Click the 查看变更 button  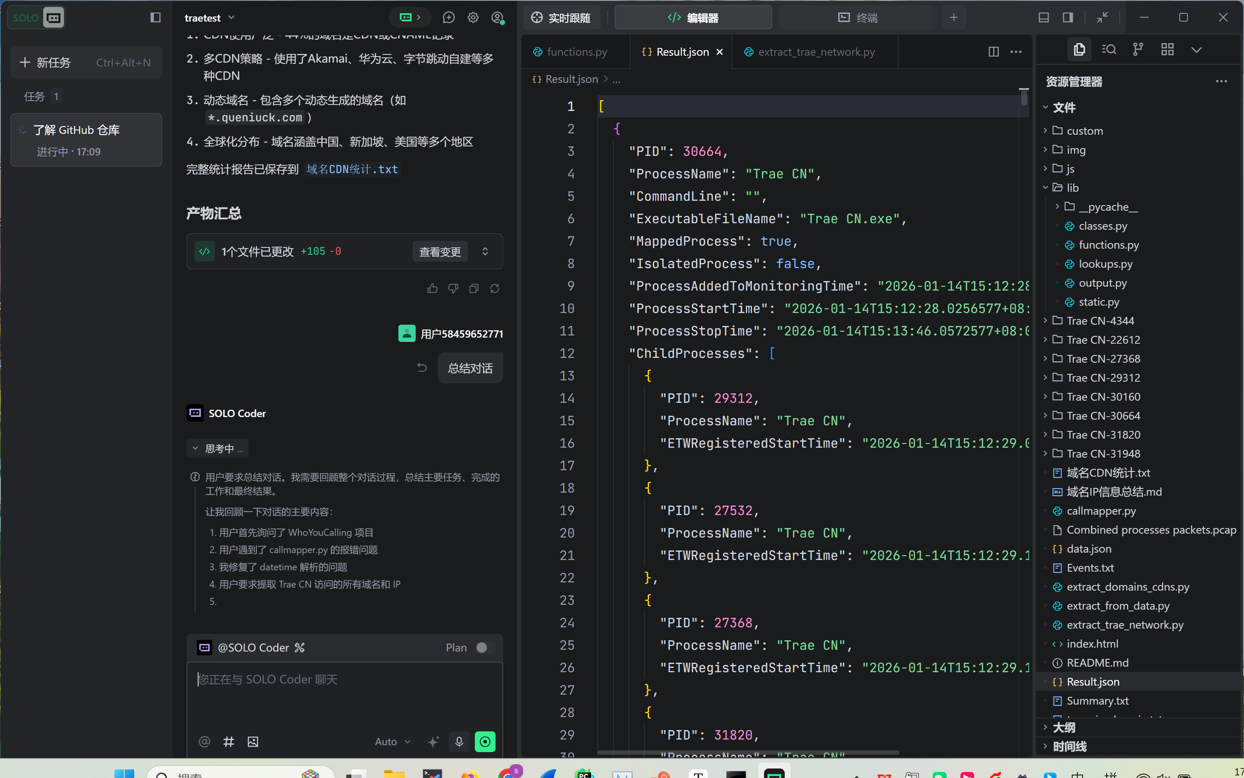pyautogui.click(x=439, y=252)
